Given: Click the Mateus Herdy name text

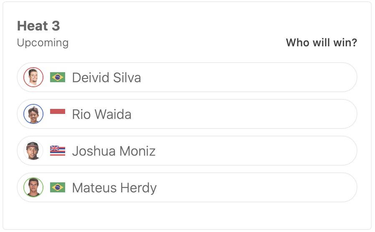Looking at the screenshot, I should [114, 188].
